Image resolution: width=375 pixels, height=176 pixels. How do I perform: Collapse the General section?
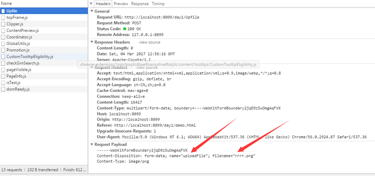pyautogui.click(x=92, y=11)
